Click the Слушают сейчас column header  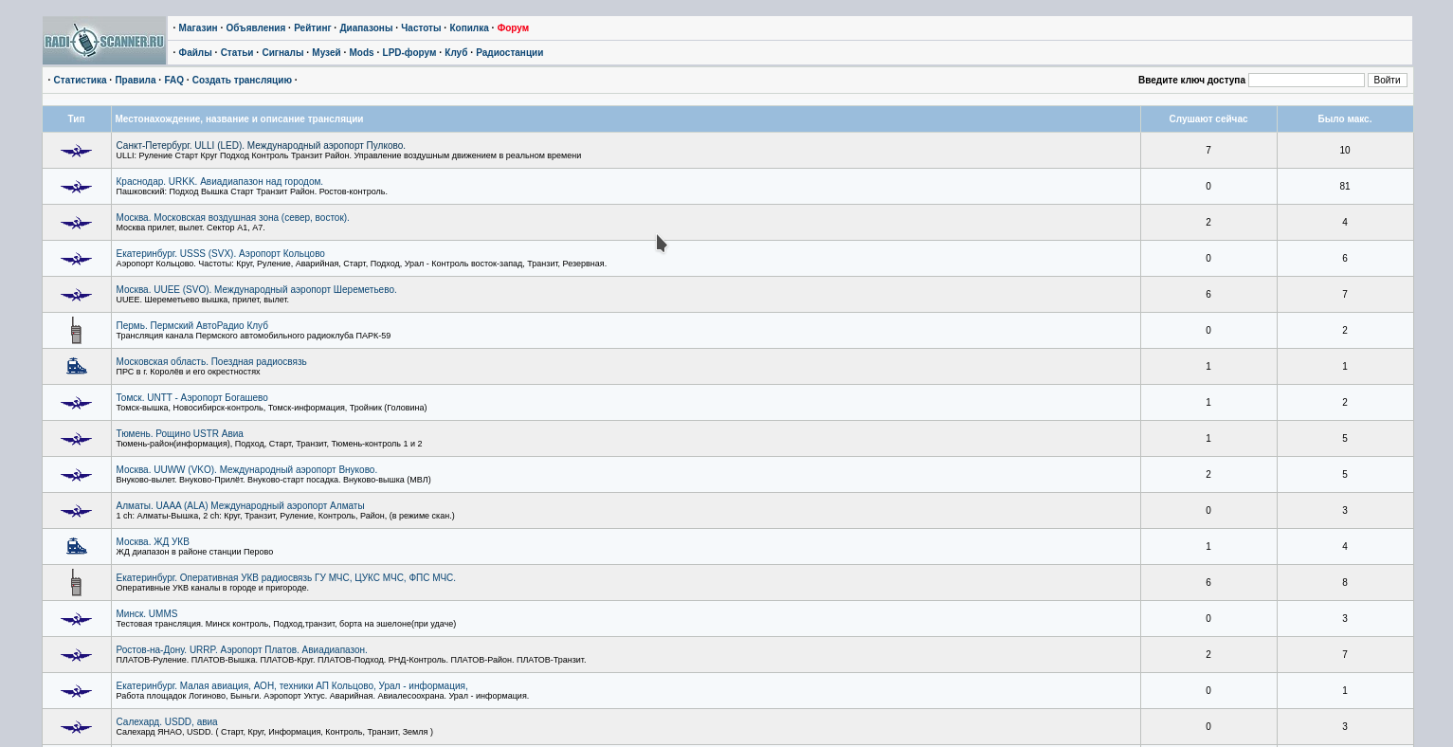1208,118
